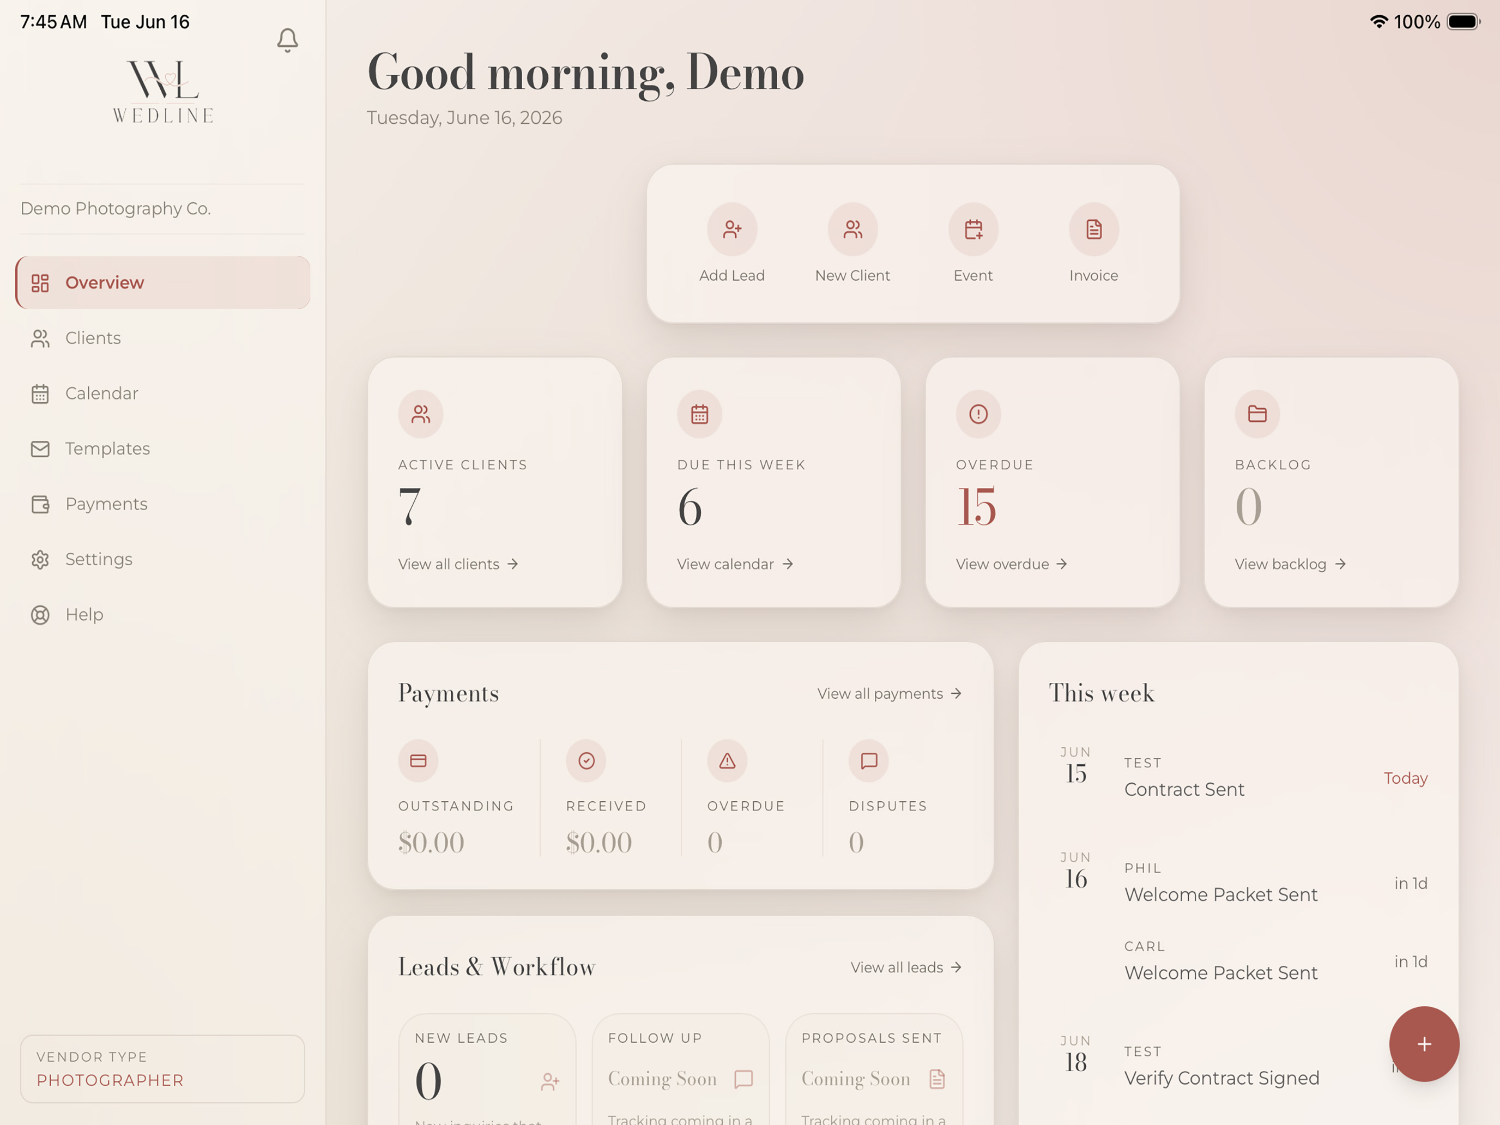Follow View all payments link
The width and height of the screenshot is (1500, 1125).
point(890,694)
